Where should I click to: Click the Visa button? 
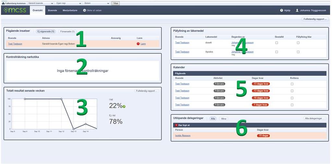click(x=115, y=3)
